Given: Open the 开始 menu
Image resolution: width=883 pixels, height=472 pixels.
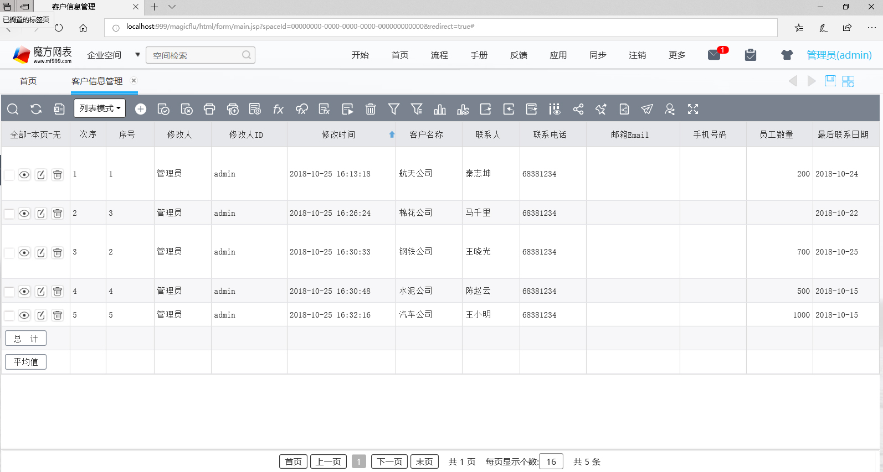Looking at the screenshot, I should tap(360, 55).
